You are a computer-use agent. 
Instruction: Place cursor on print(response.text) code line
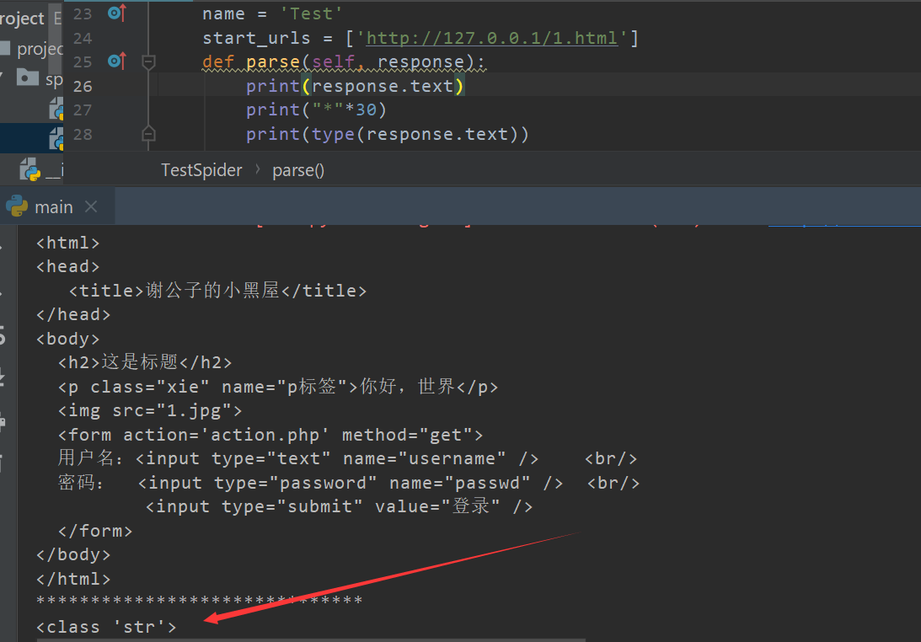point(356,86)
